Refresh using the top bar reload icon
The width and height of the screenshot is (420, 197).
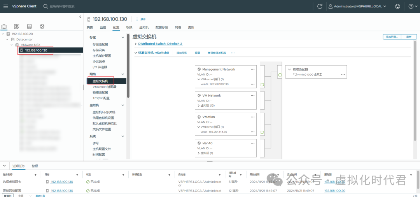[320, 6]
